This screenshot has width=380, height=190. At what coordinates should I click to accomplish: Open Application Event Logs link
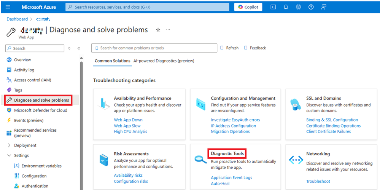231,177
